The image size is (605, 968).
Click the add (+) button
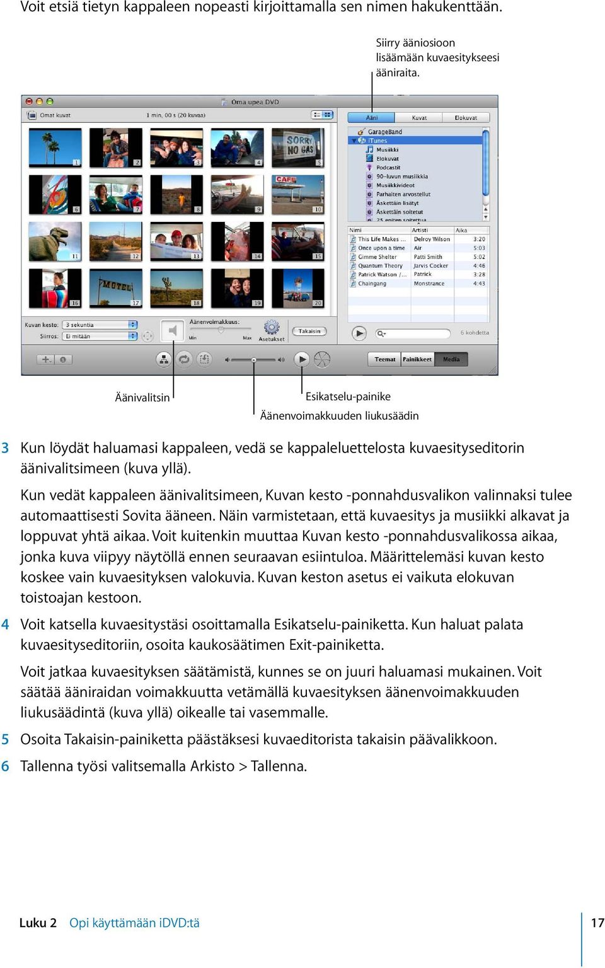tap(45, 359)
